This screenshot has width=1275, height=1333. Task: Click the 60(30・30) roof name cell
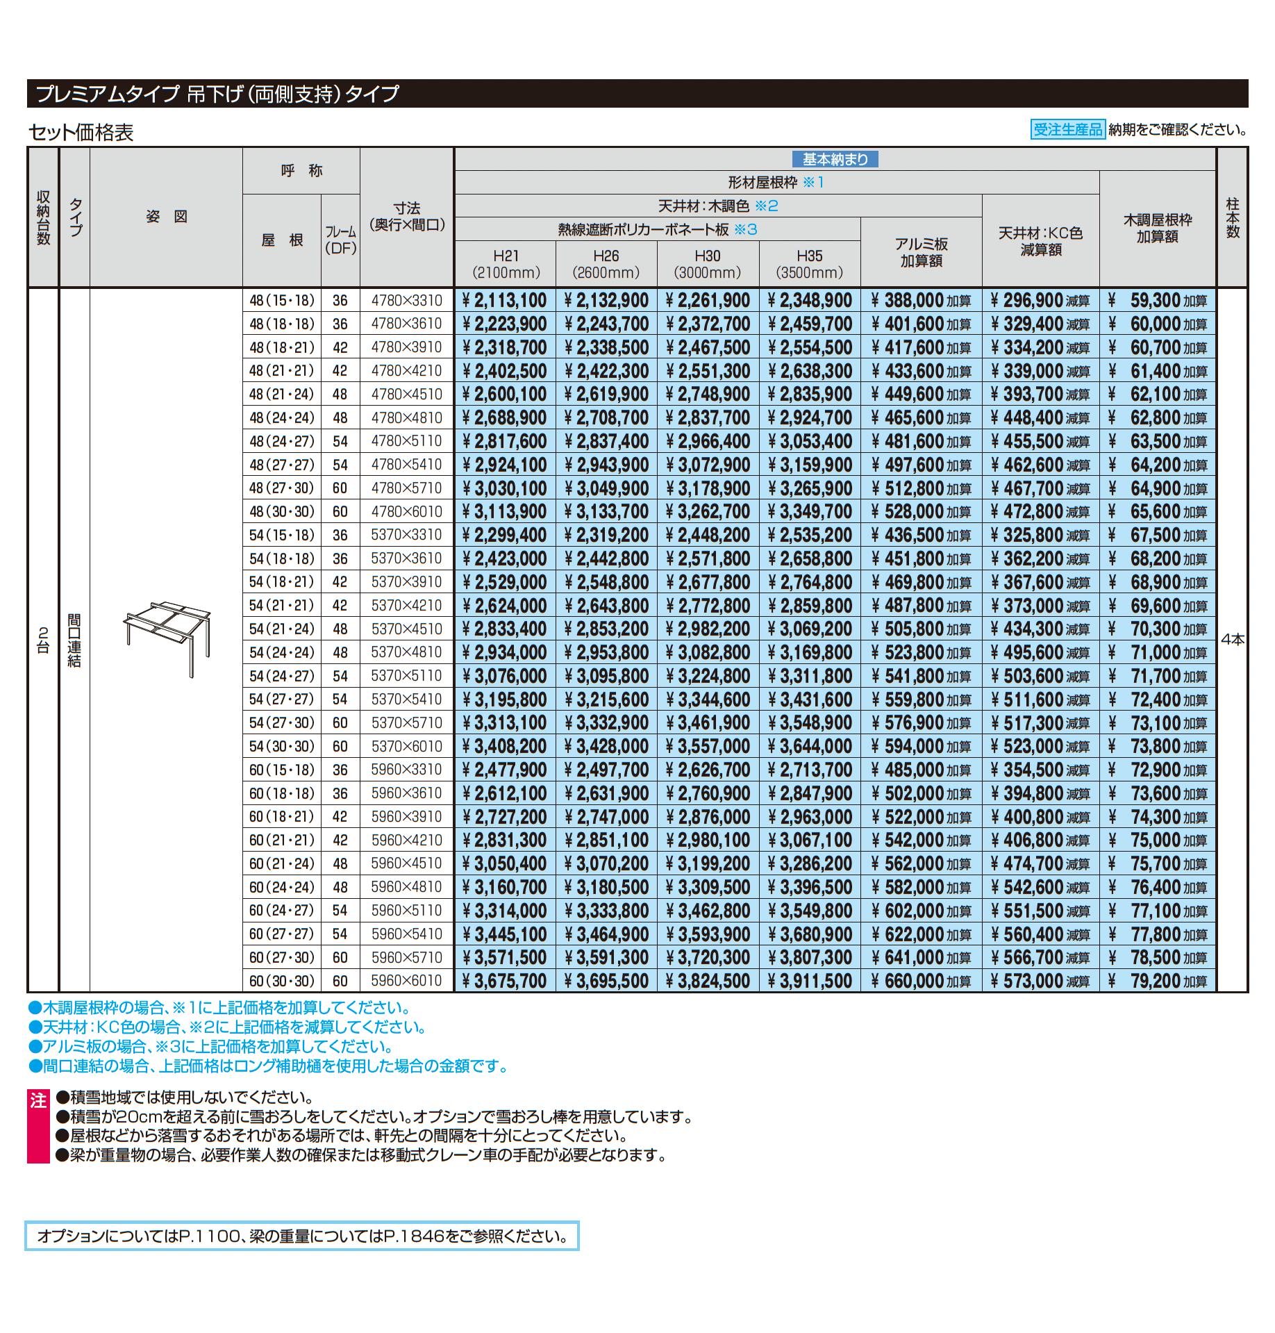(x=282, y=981)
